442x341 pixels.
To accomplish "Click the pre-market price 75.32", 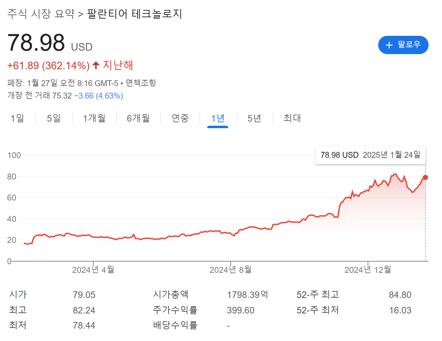I will (x=62, y=96).
